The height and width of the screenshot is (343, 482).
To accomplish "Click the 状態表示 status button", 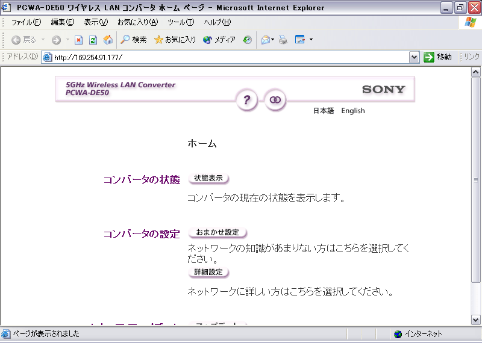I will (x=208, y=178).
